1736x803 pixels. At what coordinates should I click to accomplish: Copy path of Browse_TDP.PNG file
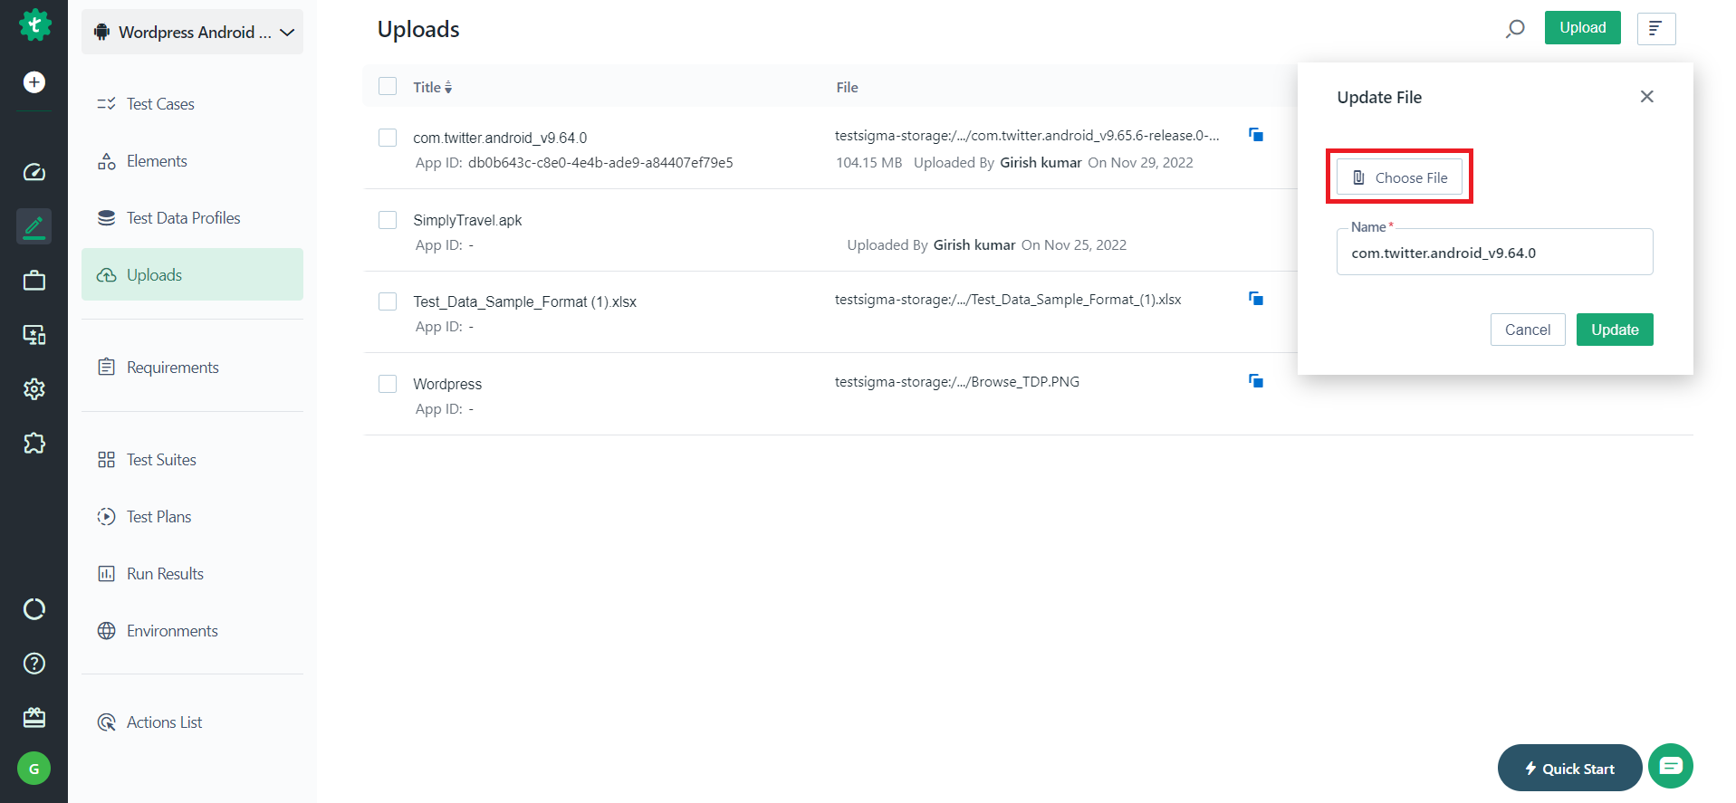coord(1256,381)
